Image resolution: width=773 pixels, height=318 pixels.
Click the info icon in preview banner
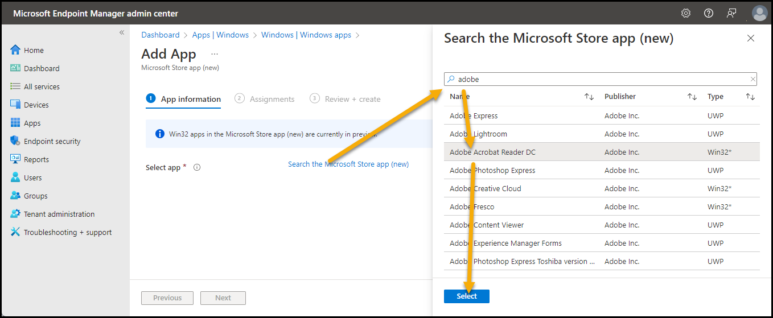point(160,134)
